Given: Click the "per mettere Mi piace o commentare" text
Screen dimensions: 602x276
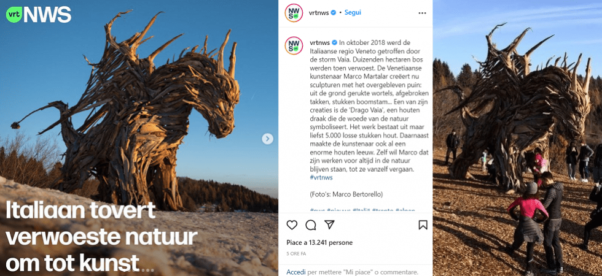Looking at the screenshot, I should pos(363,272).
